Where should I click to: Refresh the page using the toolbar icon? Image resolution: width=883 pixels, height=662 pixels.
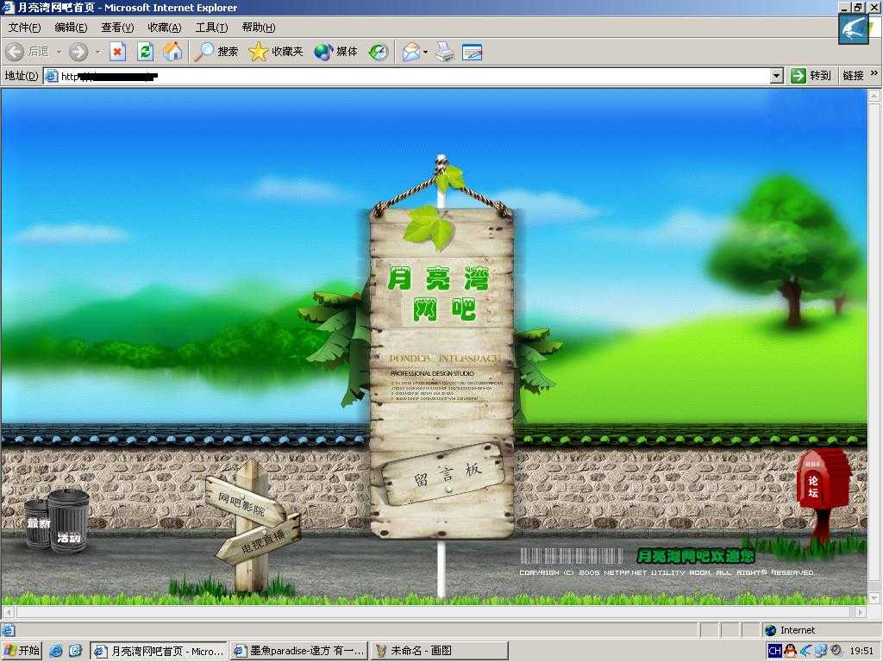pyautogui.click(x=145, y=52)
